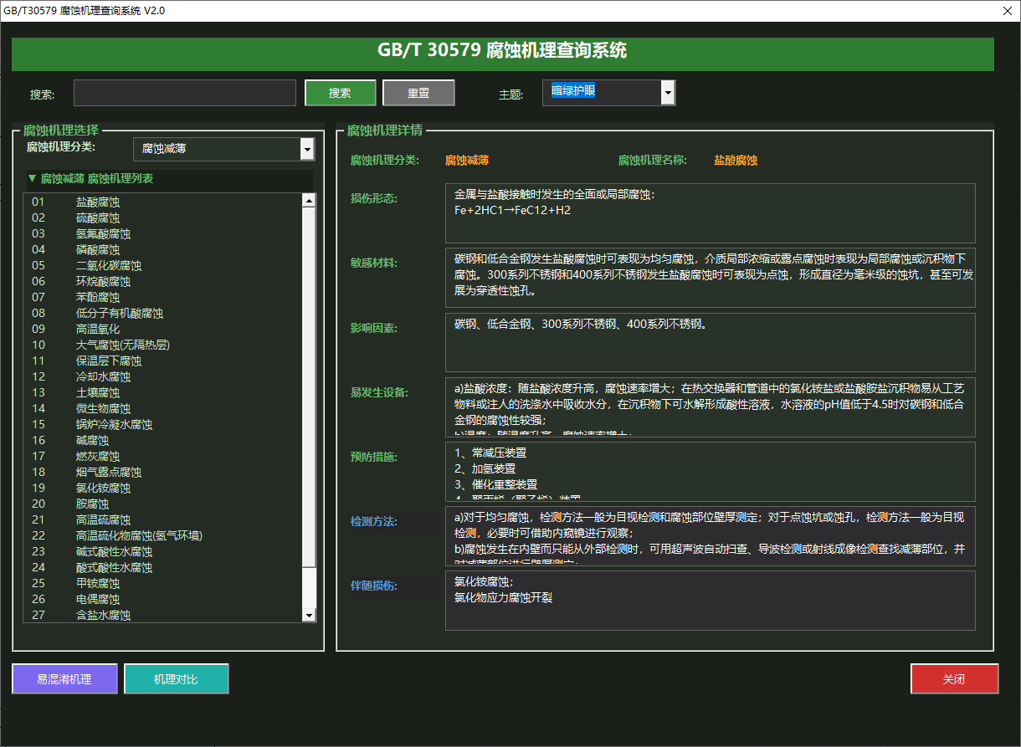Select 02 硫酸腐蚀 in the list

coord(163,217)
